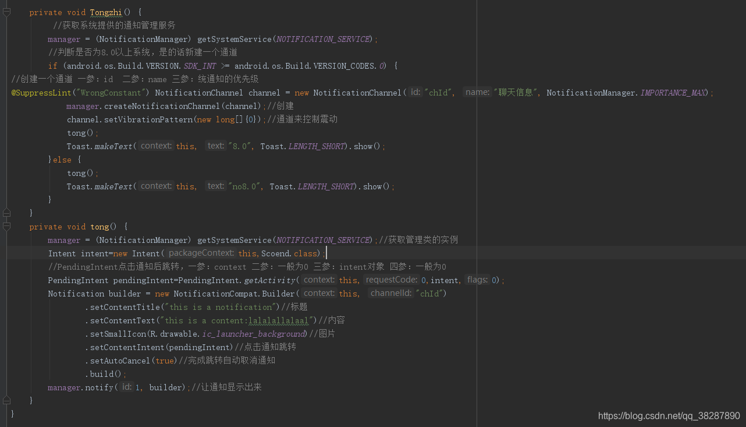This screenshot has width=746, height=427.
Task: Collapse the tong() method fold marker
Action: point(6,227)
